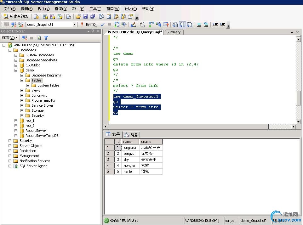Switch to the 消息 messages tab

click(131, 135)
